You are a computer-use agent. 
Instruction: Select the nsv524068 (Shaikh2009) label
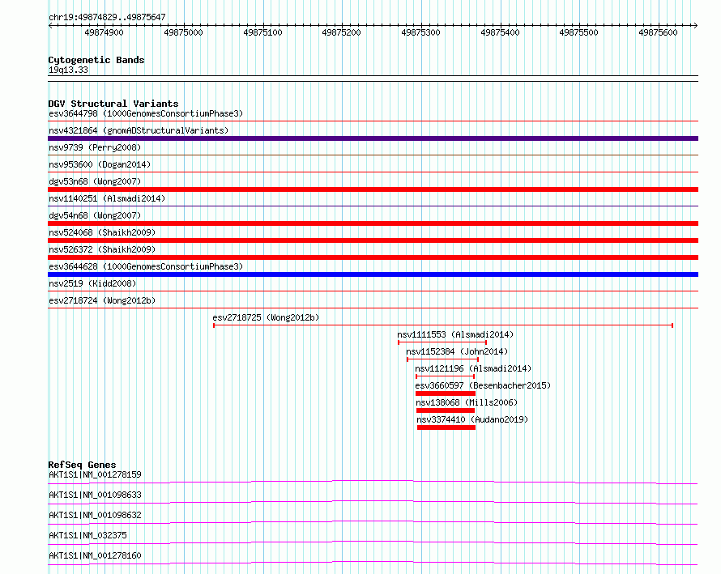point(102,232)
